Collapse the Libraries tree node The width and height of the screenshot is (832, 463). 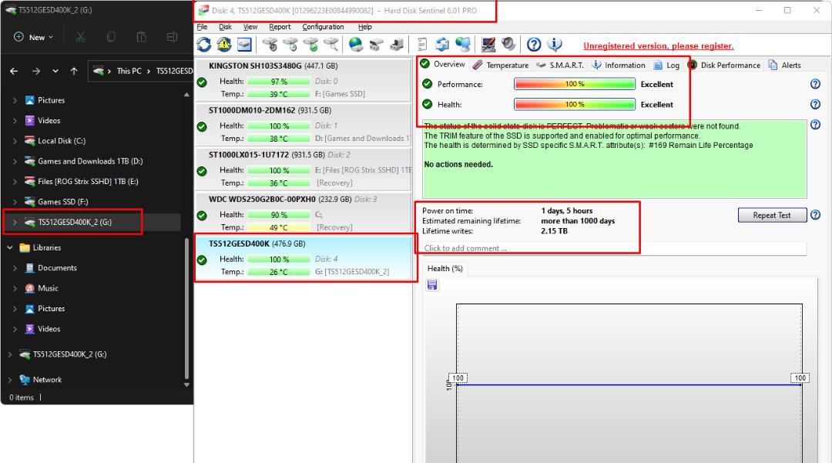pos(9,247)
